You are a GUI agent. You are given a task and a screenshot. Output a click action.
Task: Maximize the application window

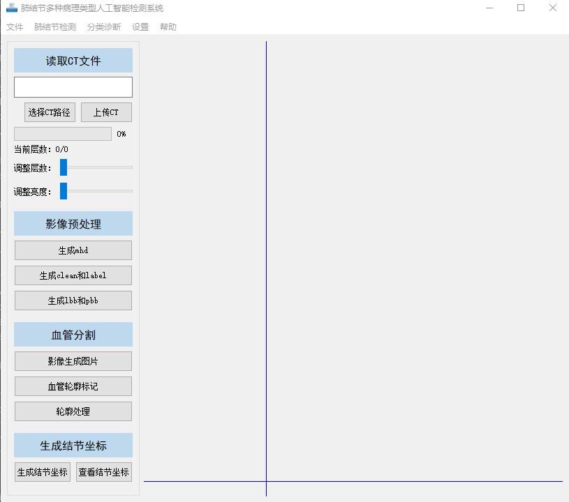pyautogui.click(x=521, y=8)
